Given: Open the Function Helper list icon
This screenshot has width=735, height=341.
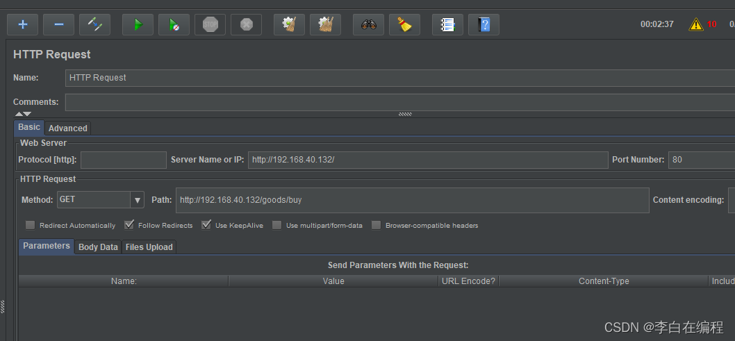Looking at the screenshot, I should pyautogui.click(x=447, y=24).
